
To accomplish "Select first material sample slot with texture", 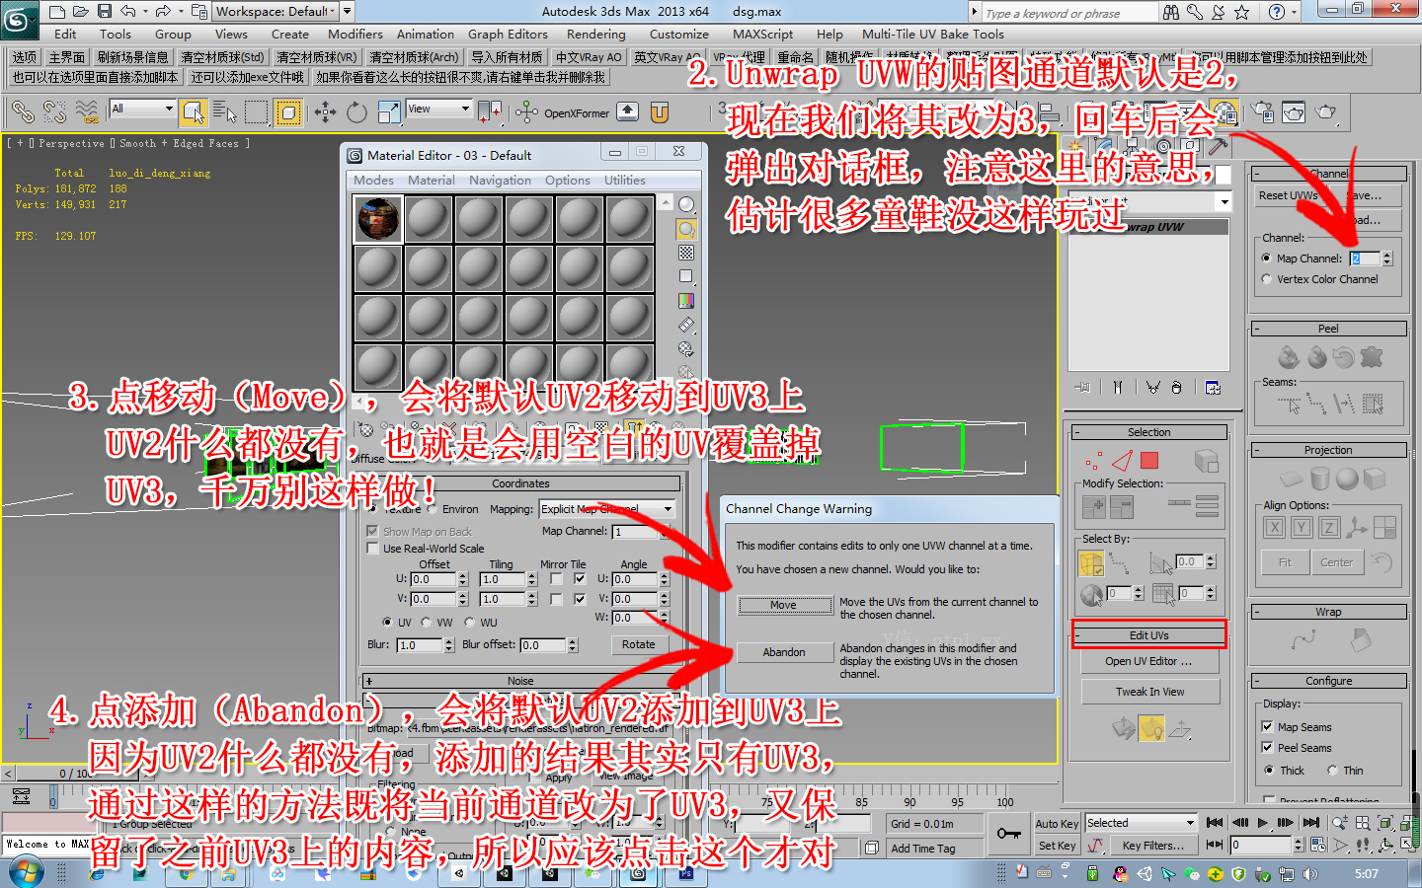I will (x=378, y=218).
